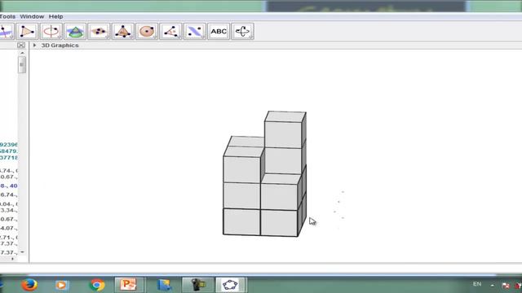Open the Window menu
522x293 pixels.
pos(32,16)
